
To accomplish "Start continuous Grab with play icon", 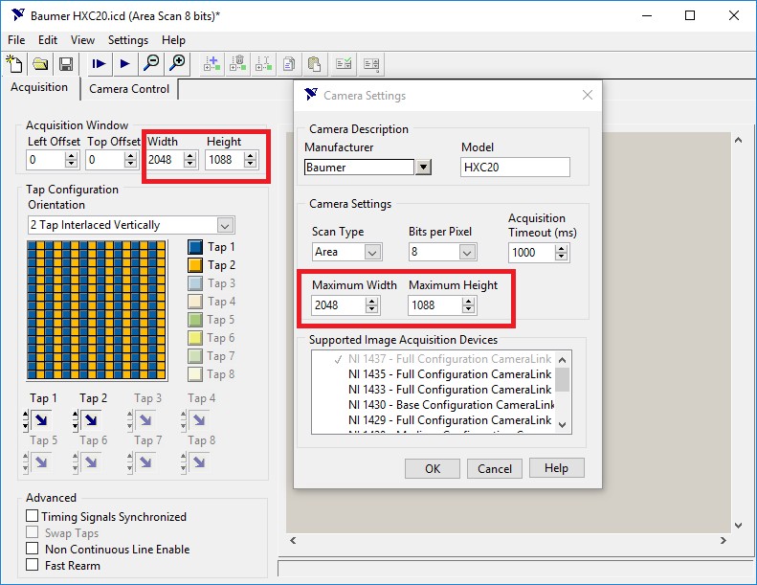I will [125, 64].
